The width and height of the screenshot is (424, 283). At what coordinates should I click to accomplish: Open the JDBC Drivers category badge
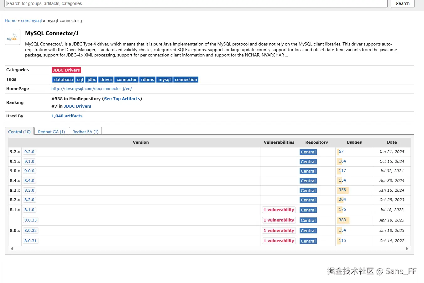pos(66,70)
